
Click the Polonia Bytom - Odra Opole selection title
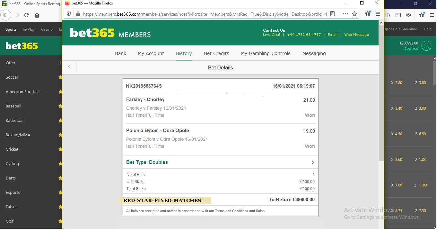click(158, 131)
